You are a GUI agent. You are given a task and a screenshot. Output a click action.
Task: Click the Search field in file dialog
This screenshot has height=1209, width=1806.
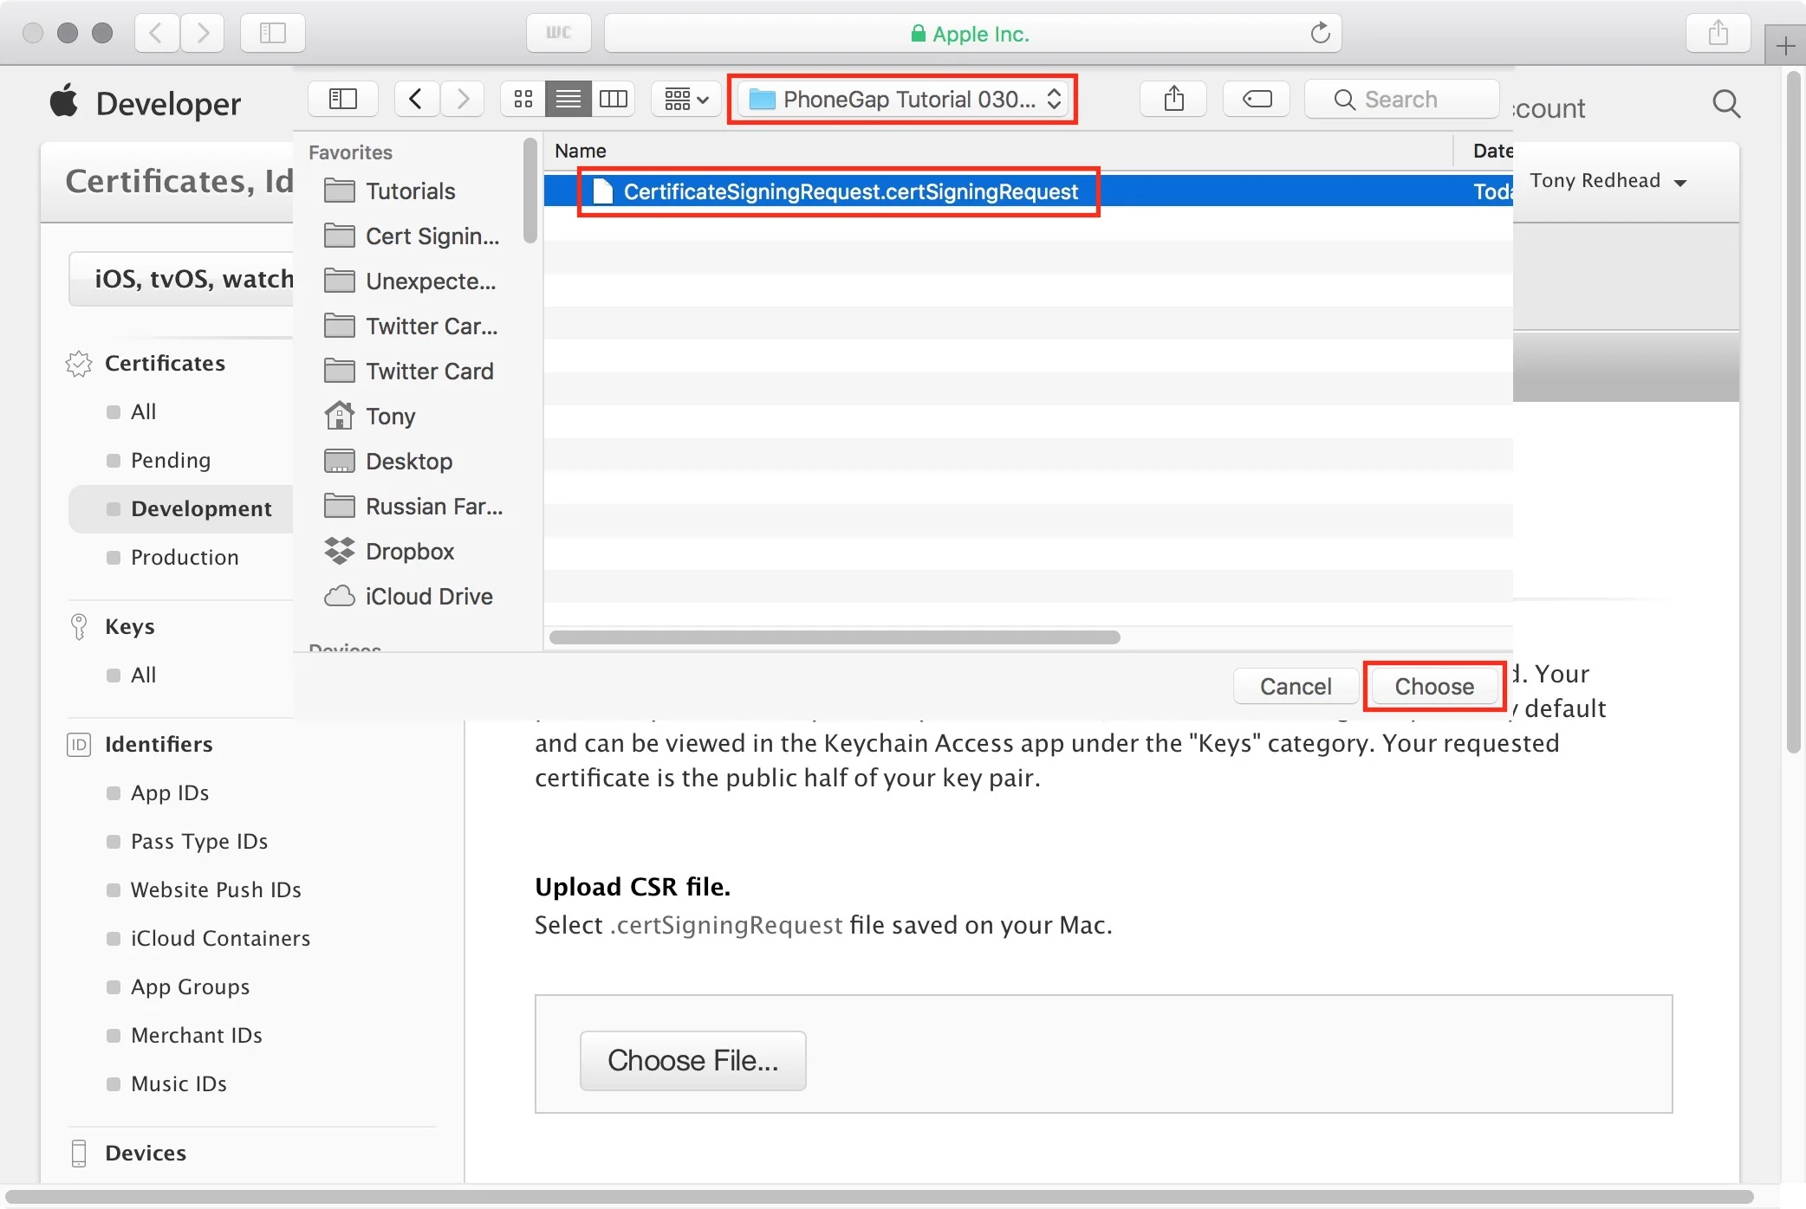(1413, 99)
